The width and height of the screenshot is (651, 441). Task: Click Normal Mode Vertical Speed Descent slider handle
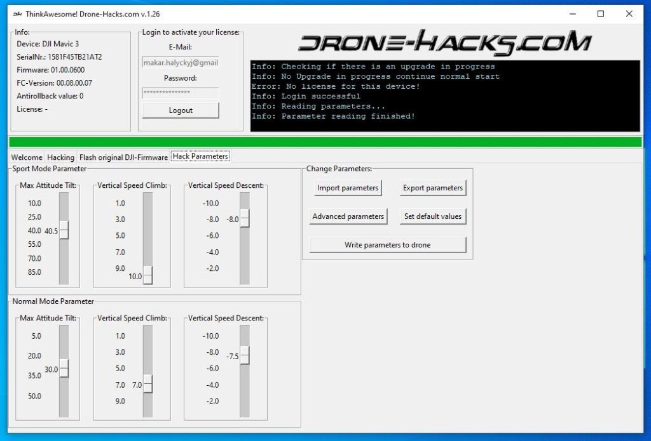(245, 355)
